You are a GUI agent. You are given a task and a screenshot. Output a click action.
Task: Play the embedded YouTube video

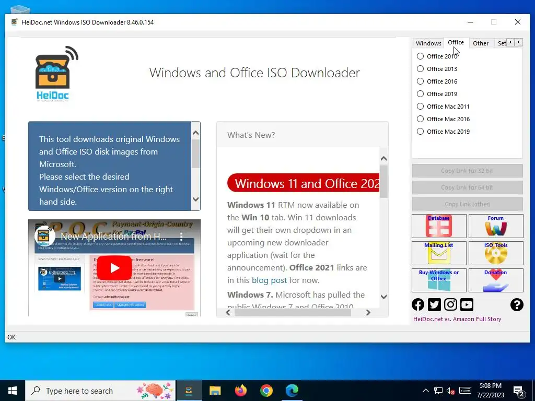[114, 268]
